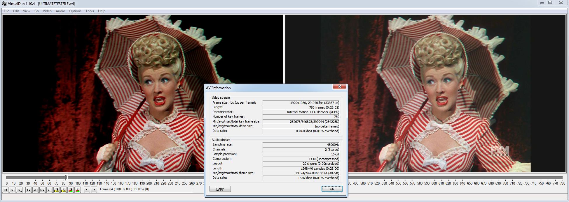Click the output video pane
569x202 pixels.
425,94
